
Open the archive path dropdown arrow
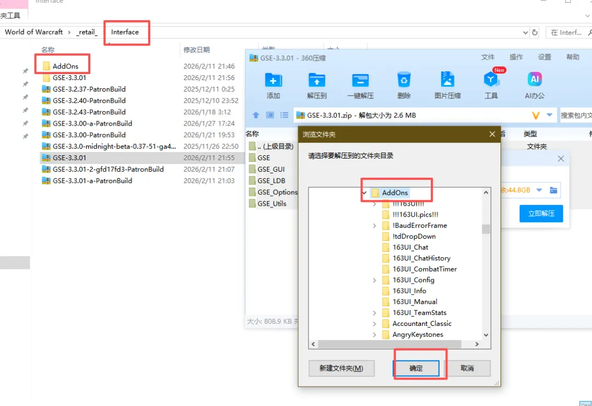click(x=549, y=115)
